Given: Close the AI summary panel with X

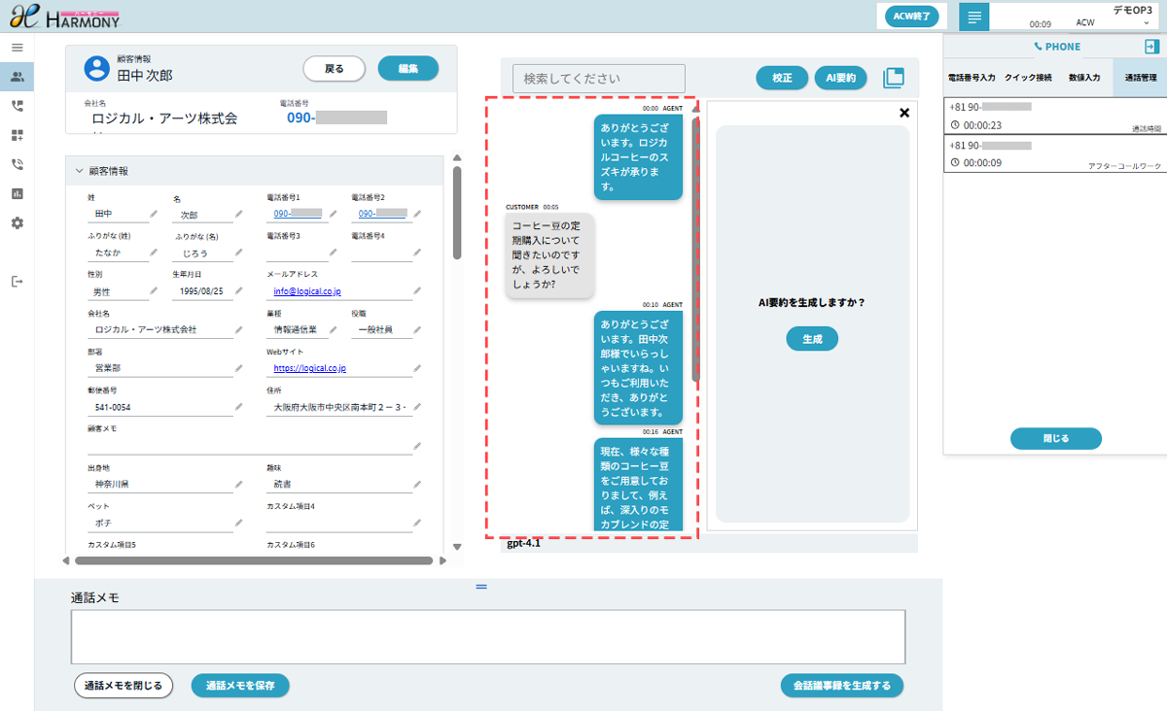Looking at the screenshot, I should click(x=904, y=113).
